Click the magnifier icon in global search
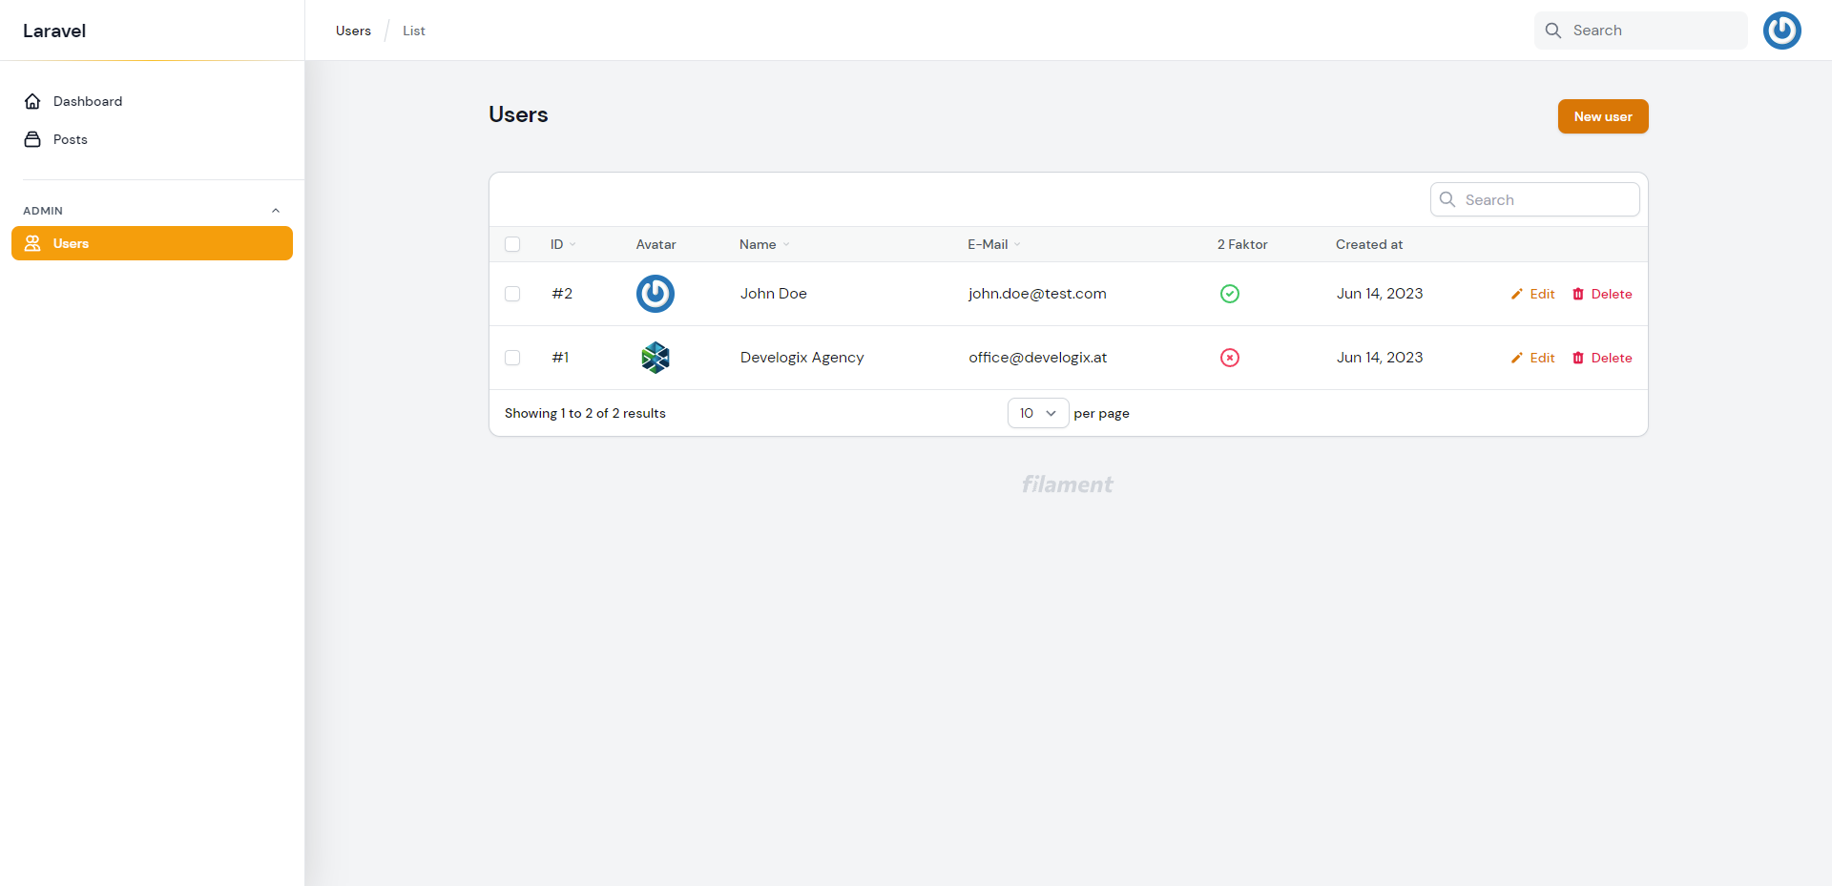Viewport: 1832px width, 886px height. (1553, 31)
